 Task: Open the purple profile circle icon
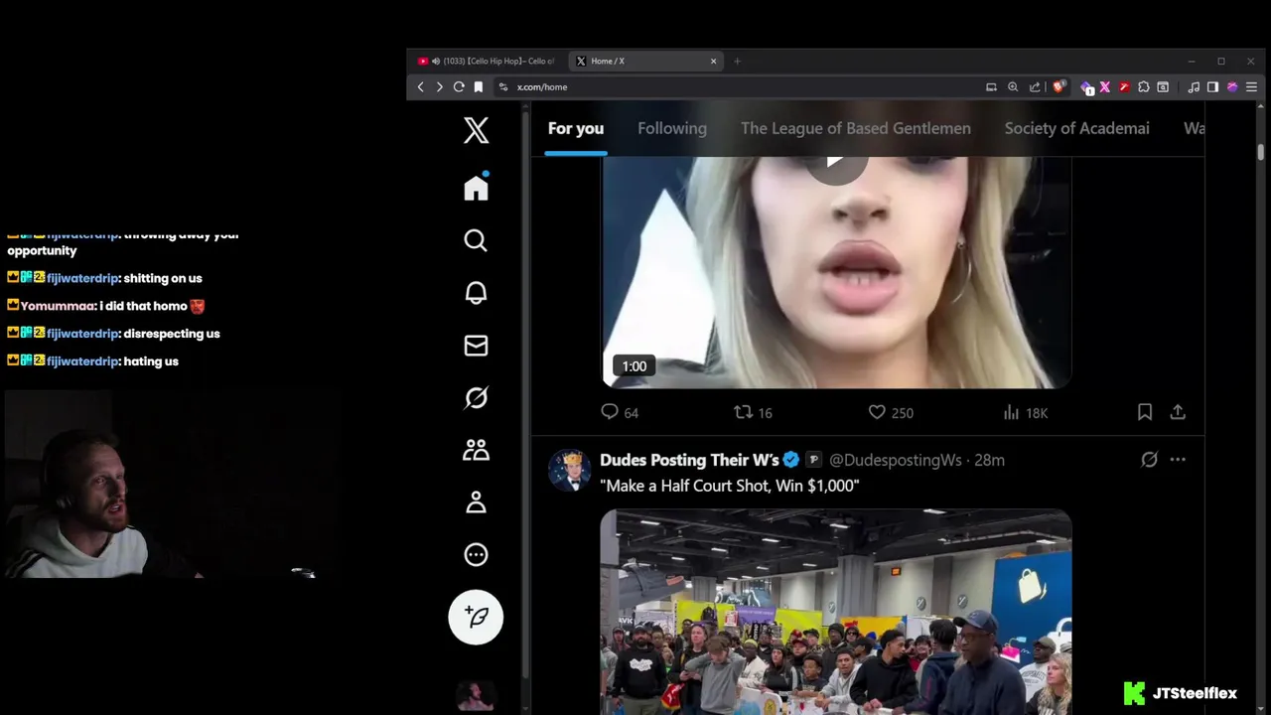1232,87
